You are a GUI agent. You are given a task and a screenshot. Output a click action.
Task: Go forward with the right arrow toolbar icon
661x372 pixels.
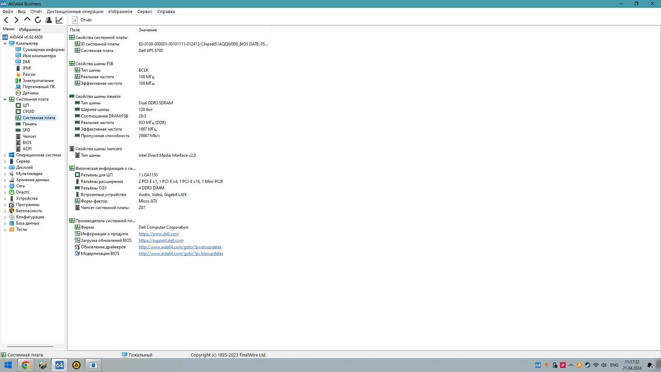[x=16, y=20]
